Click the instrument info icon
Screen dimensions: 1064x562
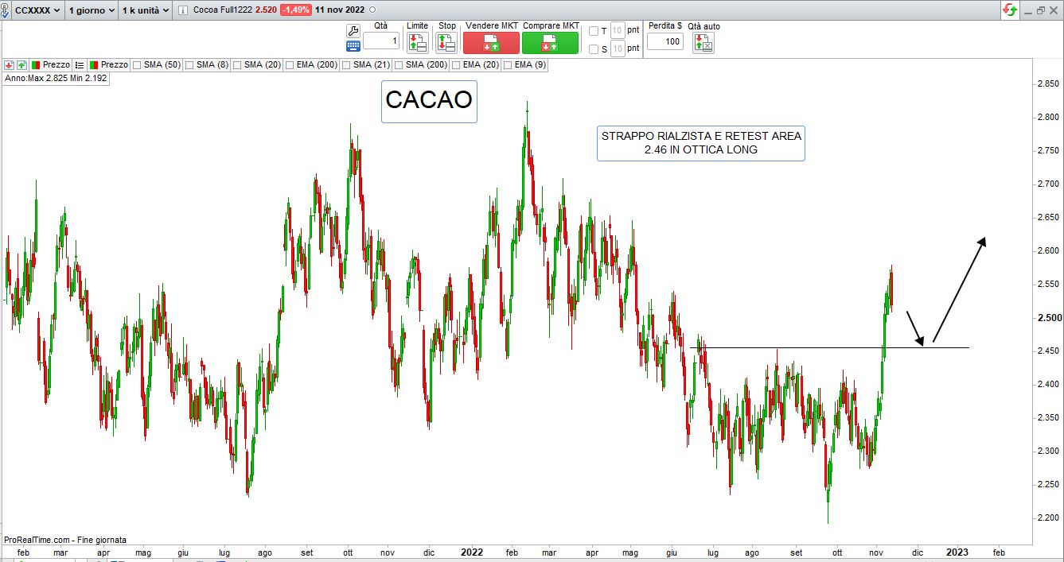pos(184,10)
